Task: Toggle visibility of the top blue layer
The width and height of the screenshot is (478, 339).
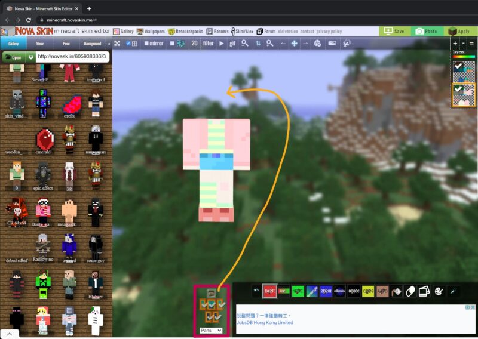Action: [458, 66]
